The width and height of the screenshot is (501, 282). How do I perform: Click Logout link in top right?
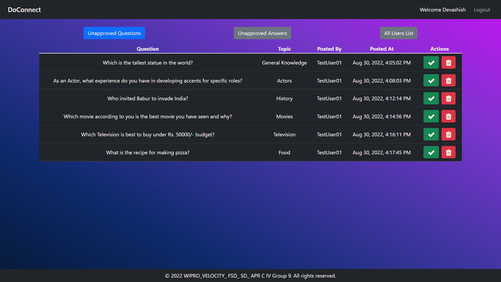(x=482, y=10)
